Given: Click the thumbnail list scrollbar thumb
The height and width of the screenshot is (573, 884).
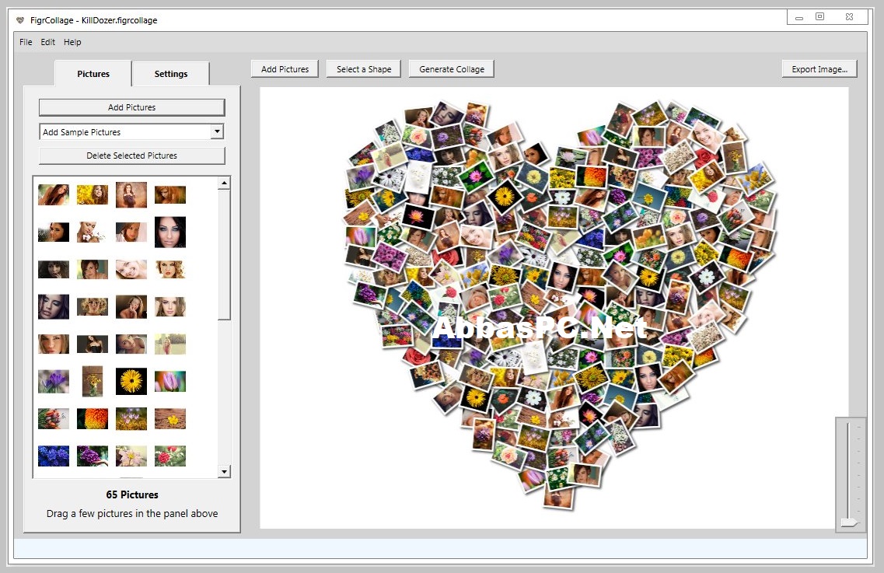Looking at the screenshot, I should 225,254.
